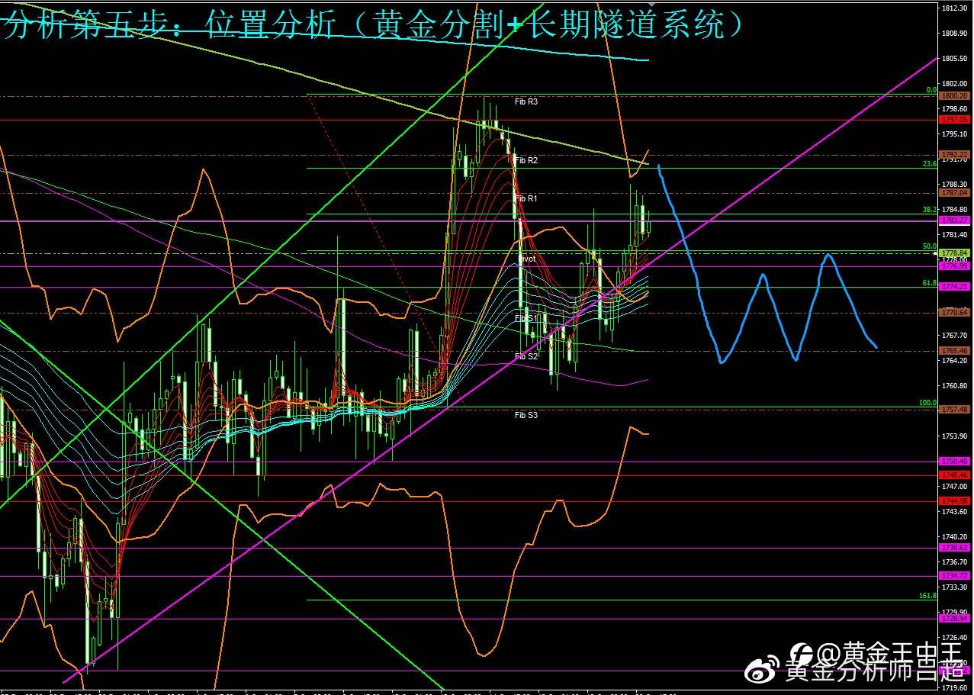Select the 23.6 Fibonacci level label
The height and width of the screenshot is (695, 974).
pyautogui.click(x=929, y=164)
